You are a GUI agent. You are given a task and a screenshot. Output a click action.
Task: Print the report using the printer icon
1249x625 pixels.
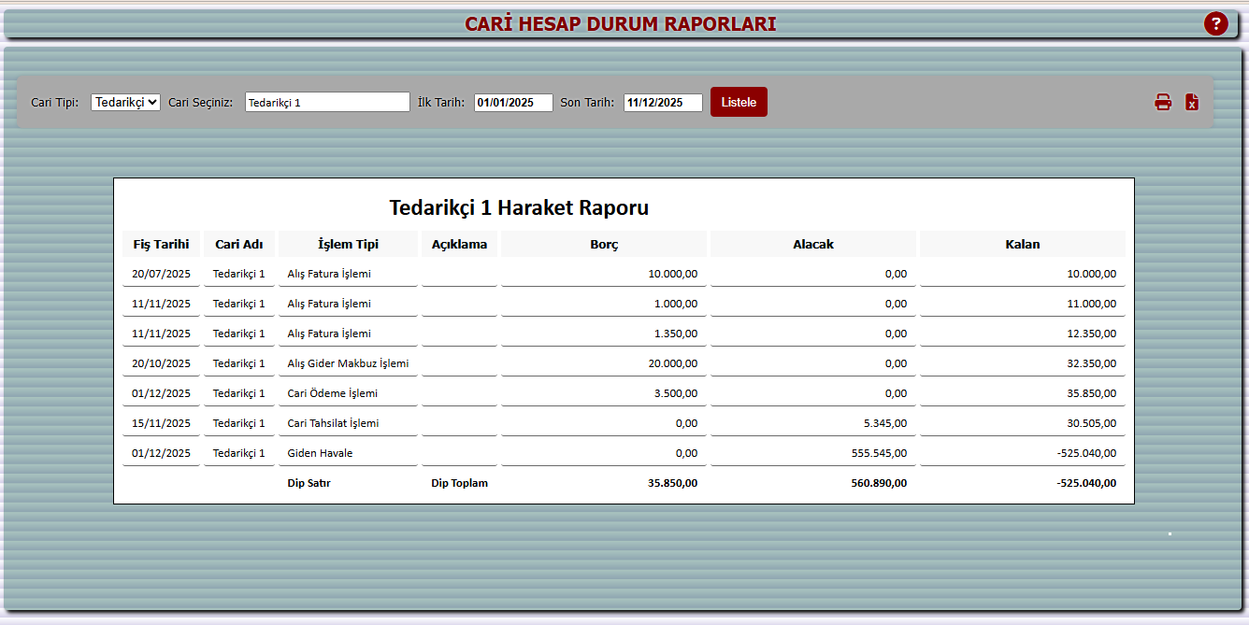(x=1163, y=102)
